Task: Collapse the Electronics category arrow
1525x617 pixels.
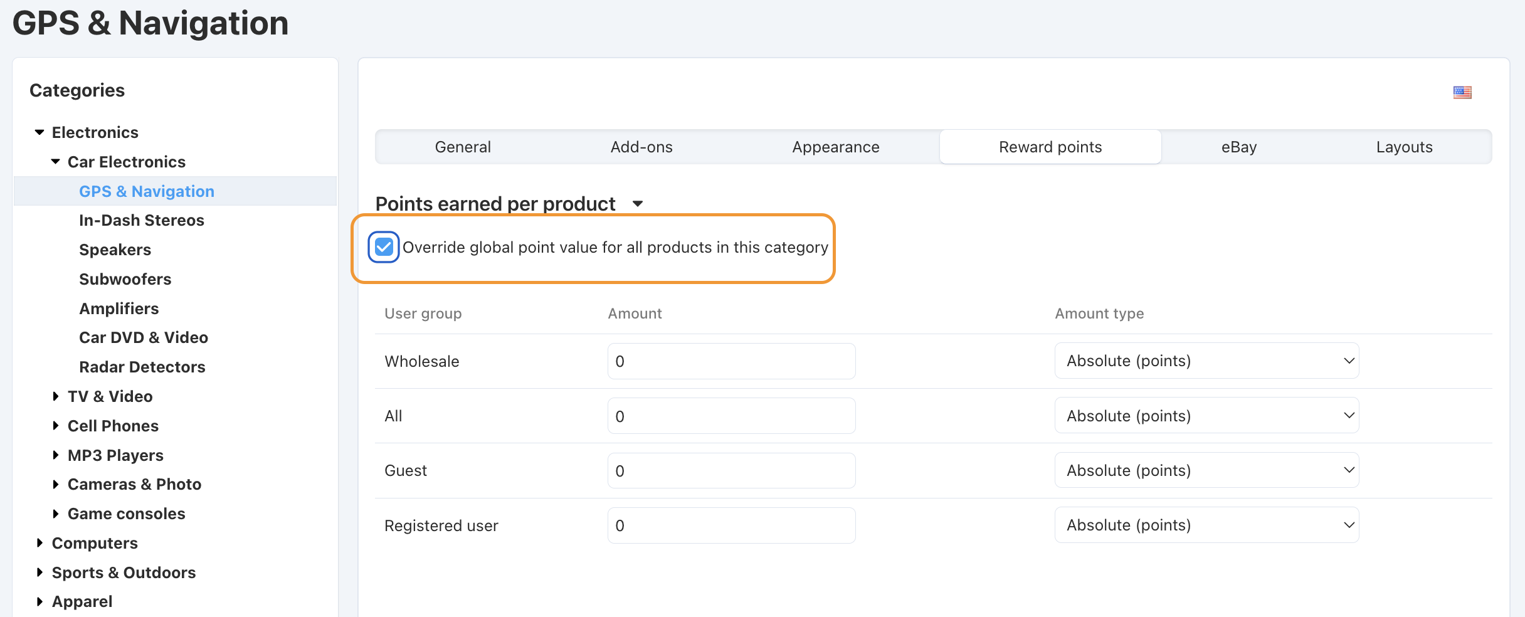Action: point(40,132)
